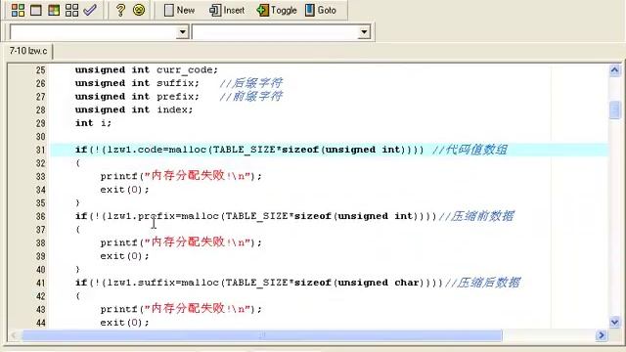The image size is (626, 352).
Task: Open help with the question mark icon
Action: 120,10
